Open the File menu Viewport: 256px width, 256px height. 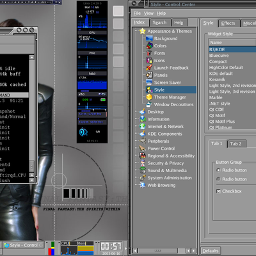(137, 13)
